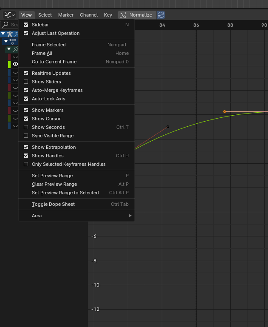The width and height of the screenshot is (268, 327).
Task: Collapse the action channel triangle
Action: click(x=6, y=41)
